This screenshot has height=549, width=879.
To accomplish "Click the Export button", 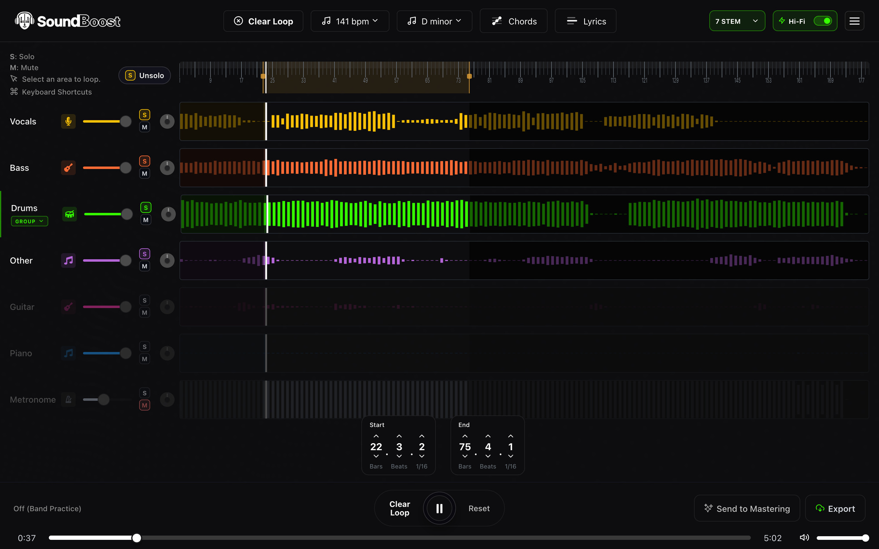I will click(x=835, y=509).
